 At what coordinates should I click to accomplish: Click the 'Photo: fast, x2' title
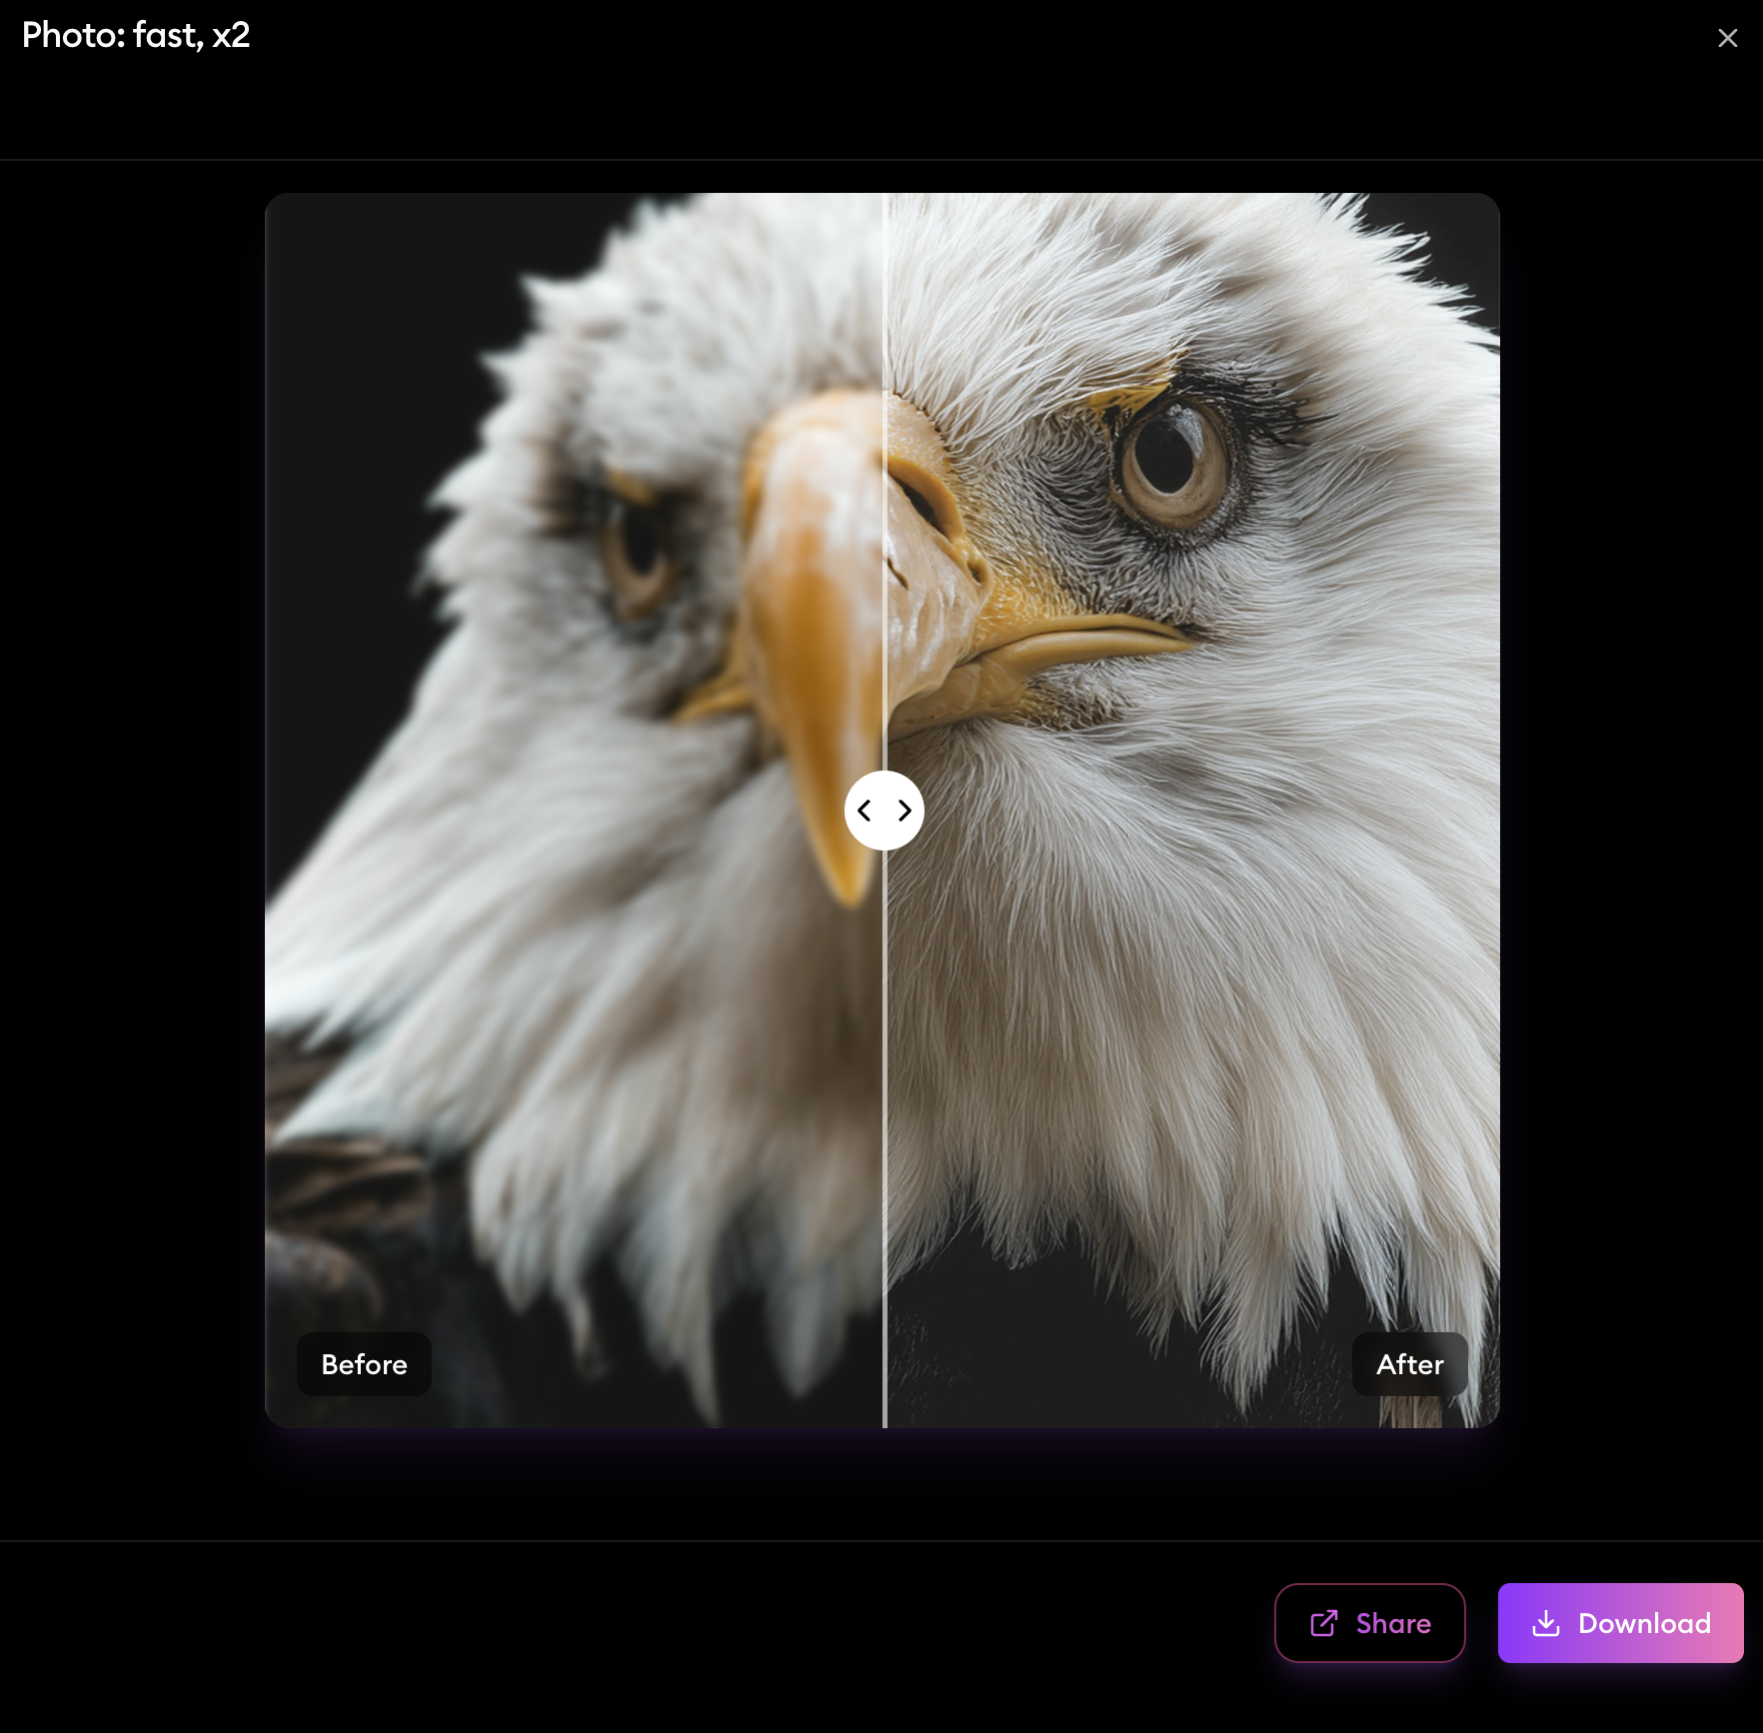click(x=136, y=35)
